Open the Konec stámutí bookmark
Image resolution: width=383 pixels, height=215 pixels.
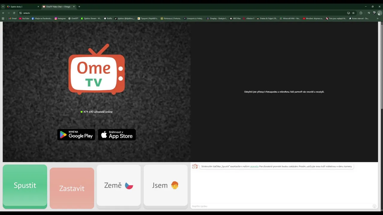point(359,19)
